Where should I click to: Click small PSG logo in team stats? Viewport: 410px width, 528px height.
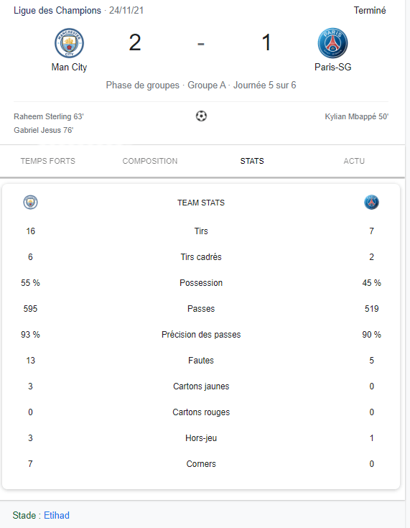tap(372, 203)
